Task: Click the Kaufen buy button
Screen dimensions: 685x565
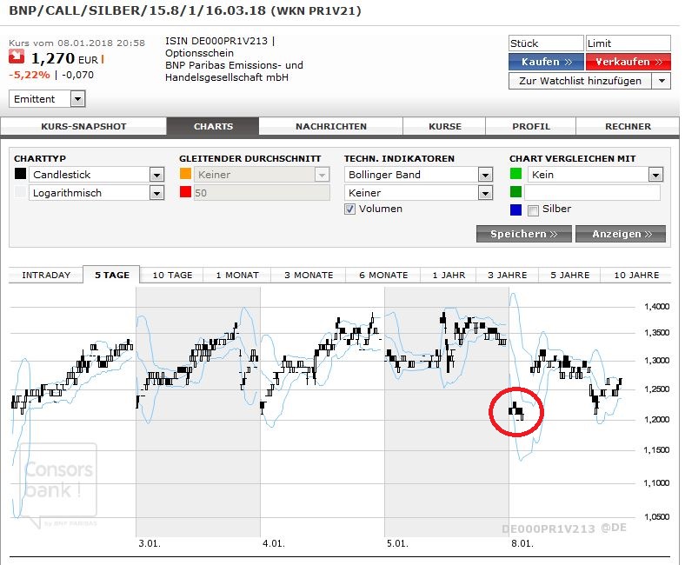Action: [x=546, y=62]
